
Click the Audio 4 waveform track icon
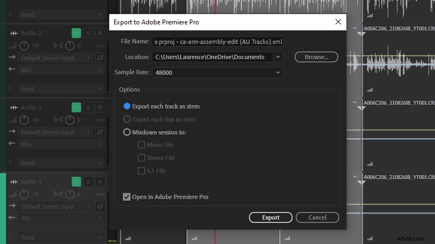coord(14,182)
